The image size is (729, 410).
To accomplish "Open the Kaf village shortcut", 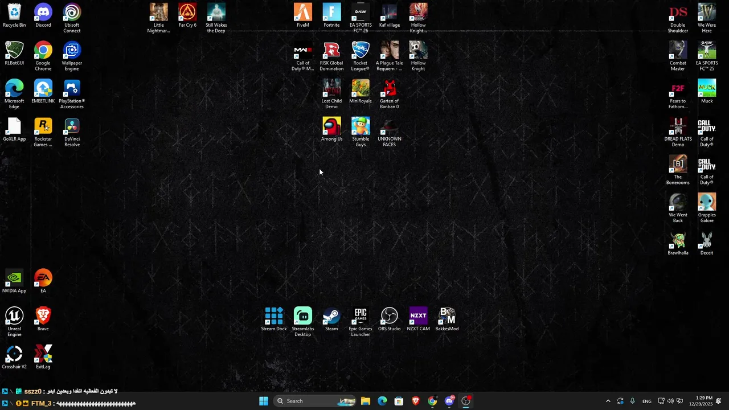I will [x=390, y=16].
